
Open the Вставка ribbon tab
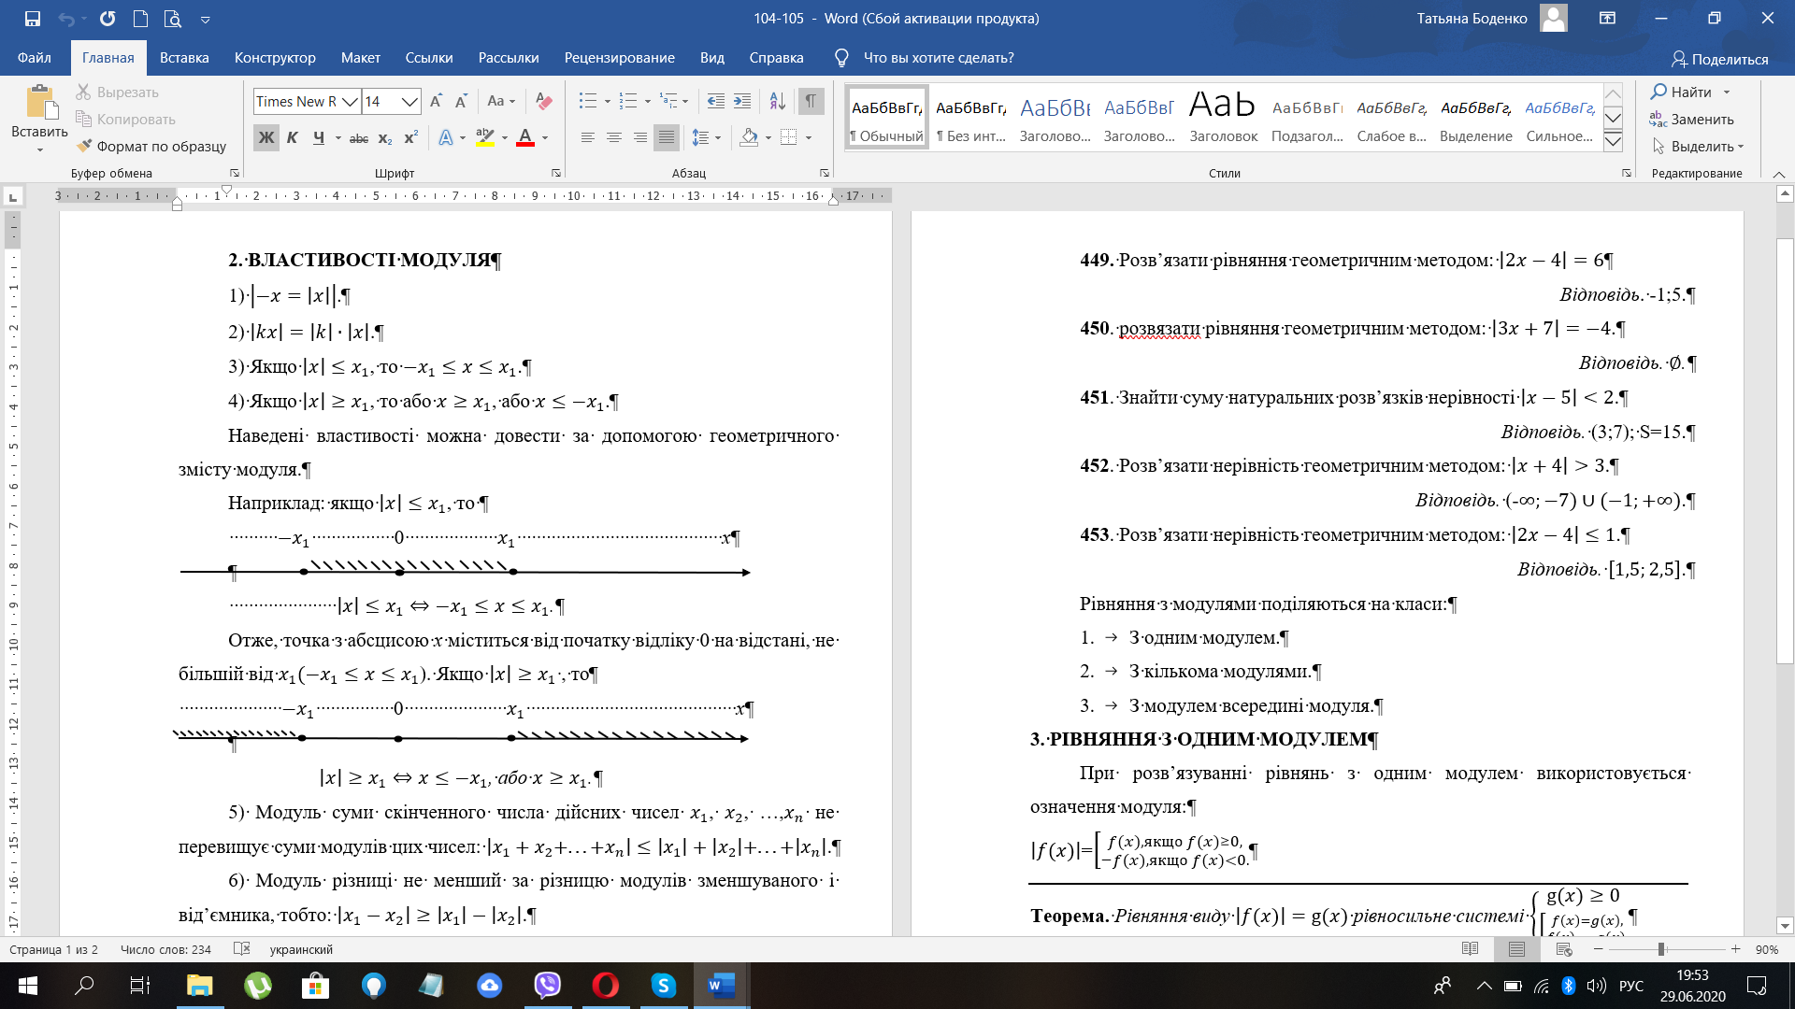point(184,58)
